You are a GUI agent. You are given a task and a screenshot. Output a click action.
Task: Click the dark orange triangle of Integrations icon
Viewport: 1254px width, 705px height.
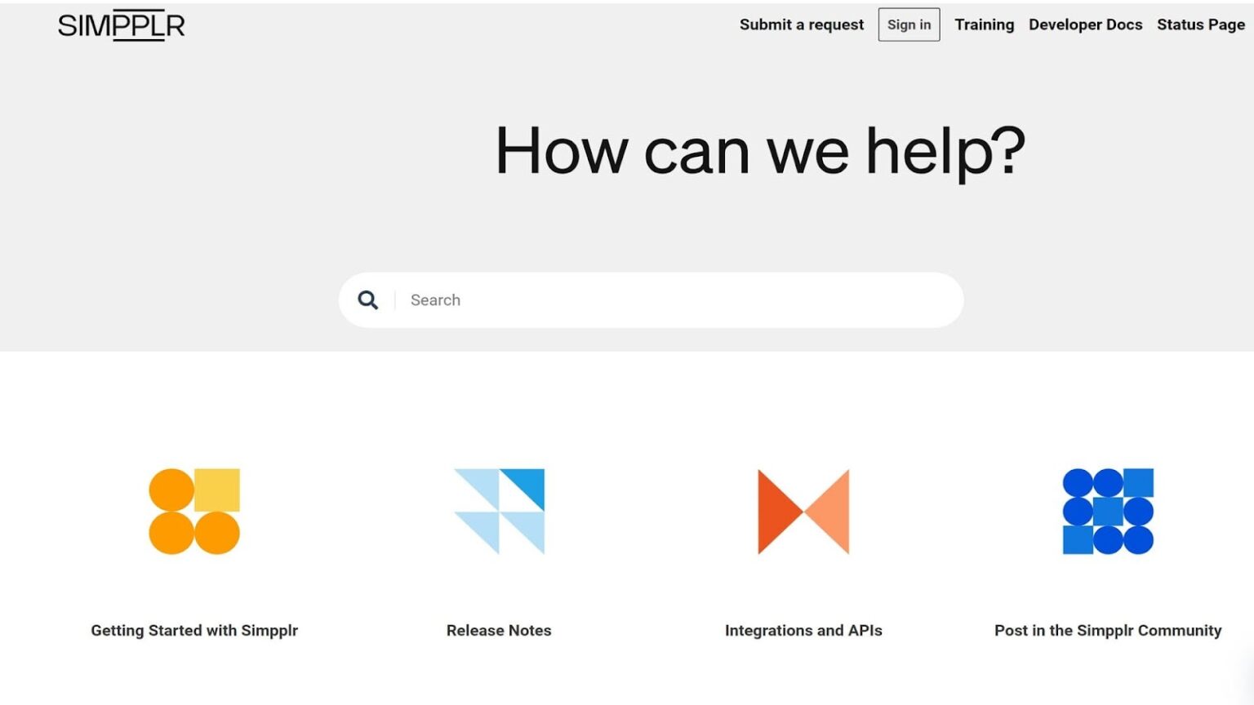click(776, 512)
